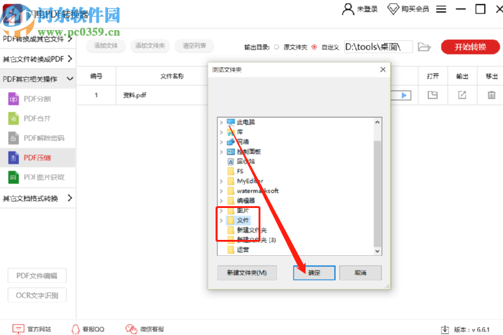
Task: Click the 未登录 user account icon
Action: 348,9
